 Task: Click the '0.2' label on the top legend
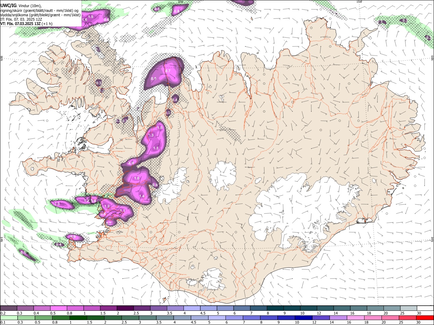(3, 313)
